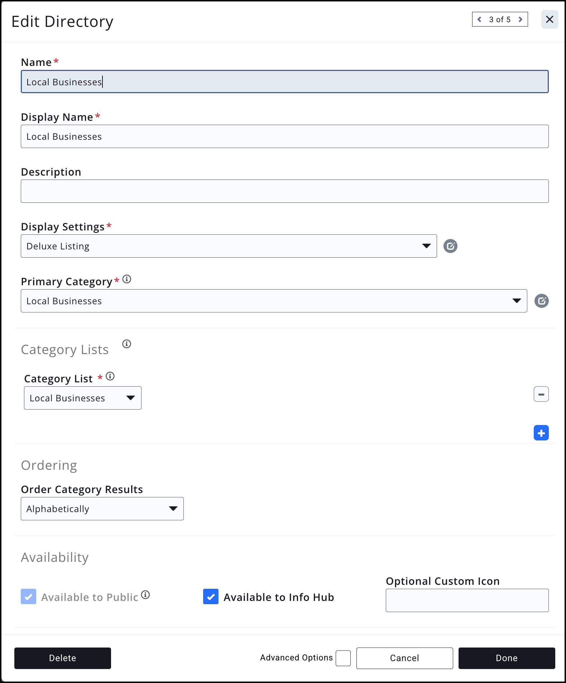Screen dimensions: 566x683
Task: Open the Category List Local Businesses dropdown
Action: pyautogui.click(x=82, y=398)
